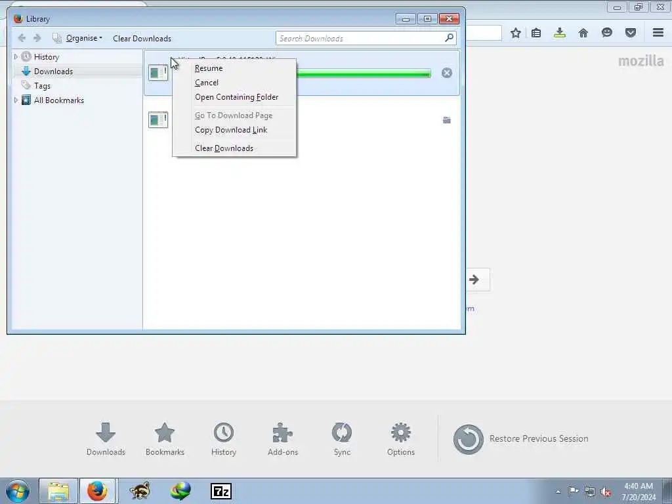Open Bookmarks from start page launcher
The height and width of the screenshot is (504, 672).
(165, 439)
